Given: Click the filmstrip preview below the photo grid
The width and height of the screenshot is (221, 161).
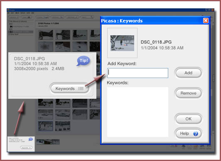Looking at the screenshot, I should coord(48,142).
